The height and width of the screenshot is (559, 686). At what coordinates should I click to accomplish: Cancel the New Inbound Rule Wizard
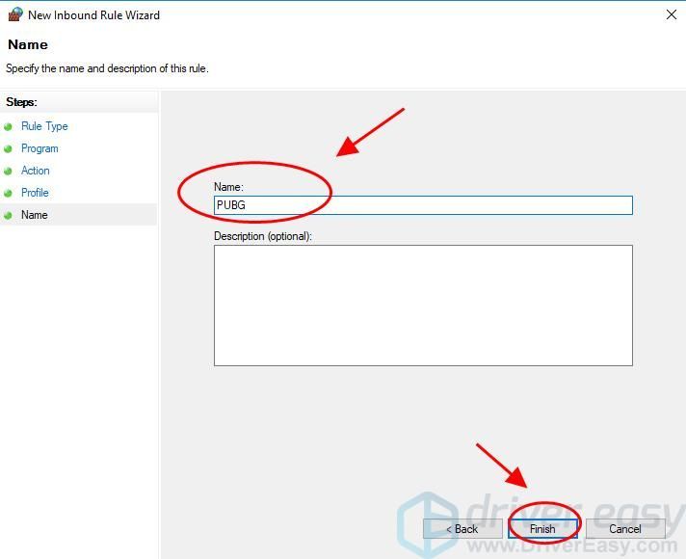[625, 529]
